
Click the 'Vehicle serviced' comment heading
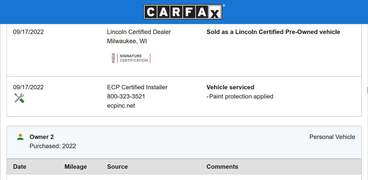230,87
